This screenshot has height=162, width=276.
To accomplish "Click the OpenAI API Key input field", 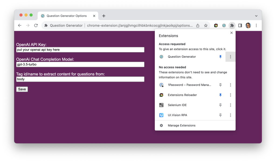I will (x=80, y=50).
